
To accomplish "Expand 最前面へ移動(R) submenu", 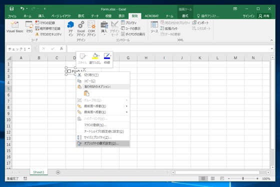I will point(103,106).
